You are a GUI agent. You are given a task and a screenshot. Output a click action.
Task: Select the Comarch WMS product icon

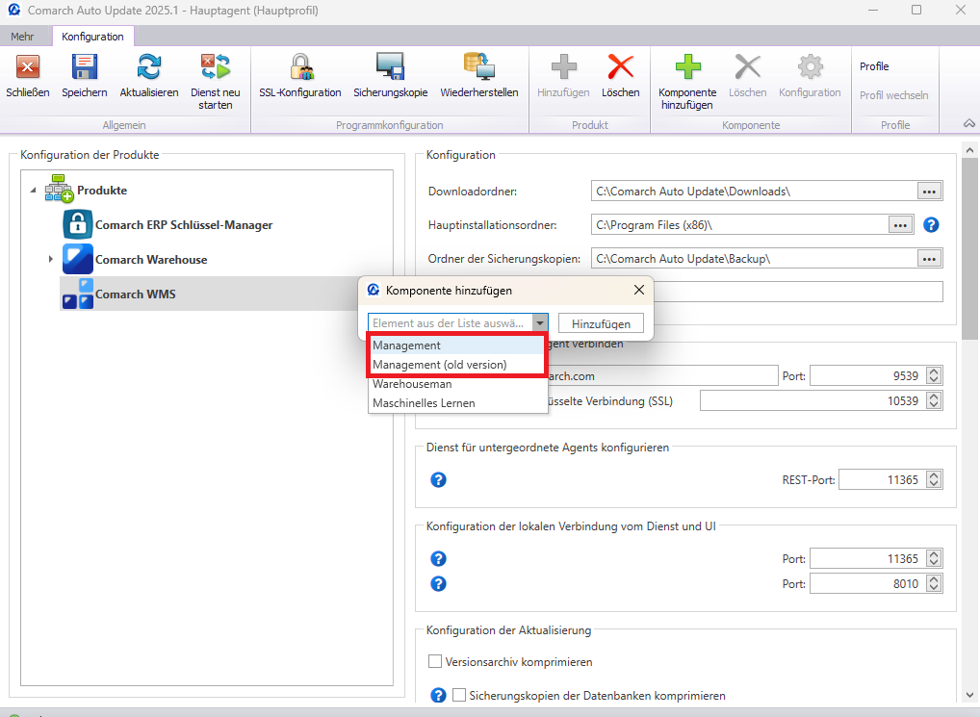(78, 294)
